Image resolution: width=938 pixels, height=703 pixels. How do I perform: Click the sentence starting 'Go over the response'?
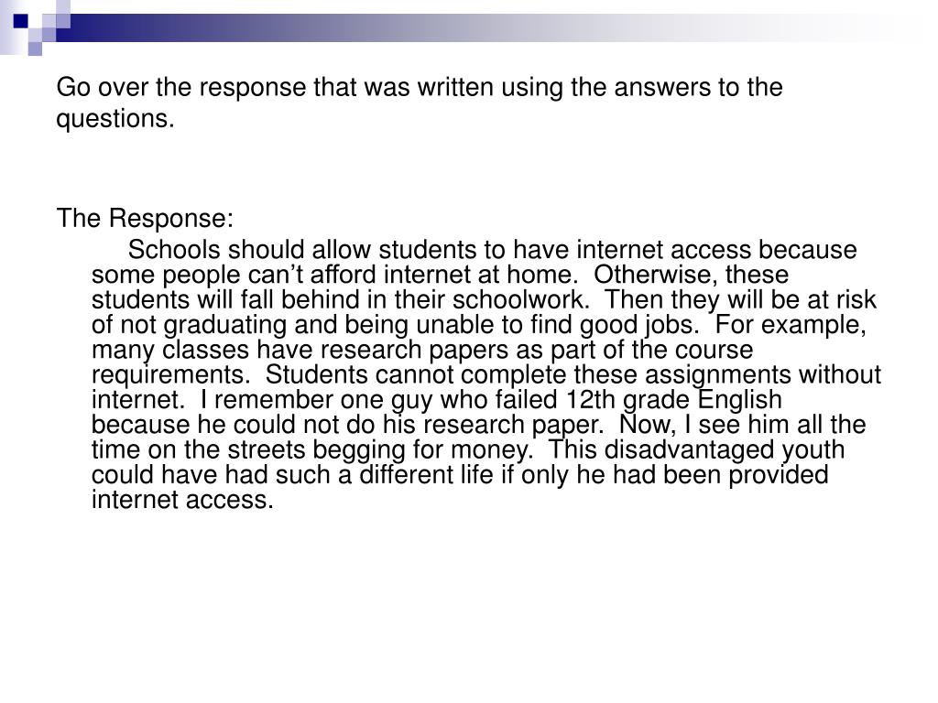pos(420,103)
